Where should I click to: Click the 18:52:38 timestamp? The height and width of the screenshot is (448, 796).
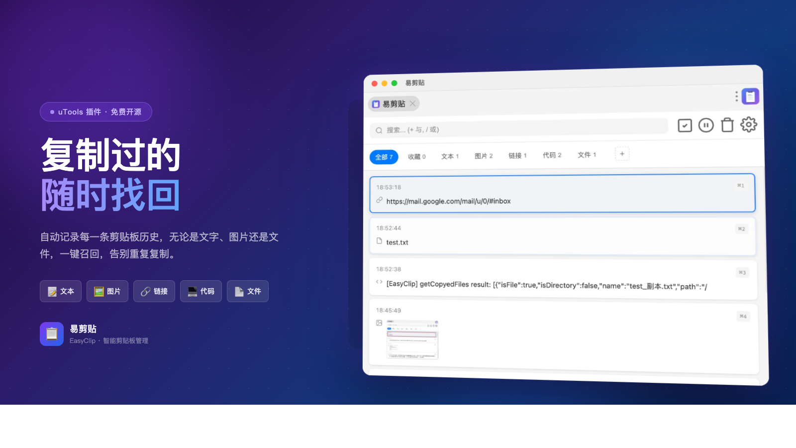(389, 269)
